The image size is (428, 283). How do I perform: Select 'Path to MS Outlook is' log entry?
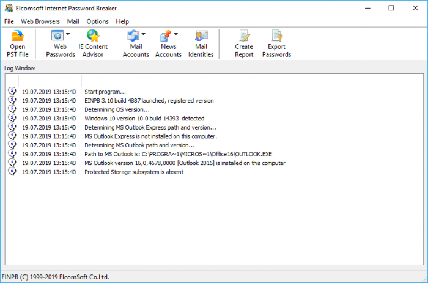(179, 154)
